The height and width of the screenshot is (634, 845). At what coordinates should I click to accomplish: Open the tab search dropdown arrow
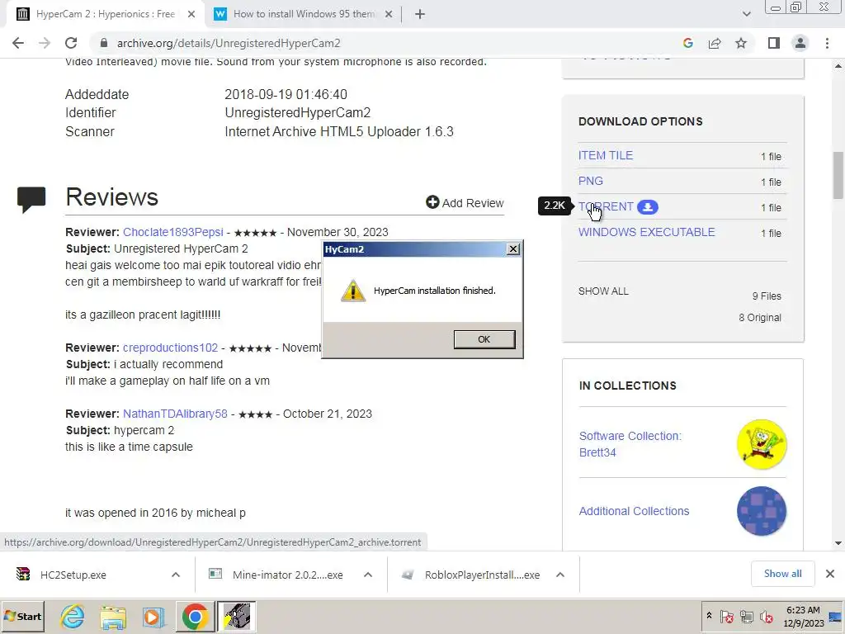746,15
